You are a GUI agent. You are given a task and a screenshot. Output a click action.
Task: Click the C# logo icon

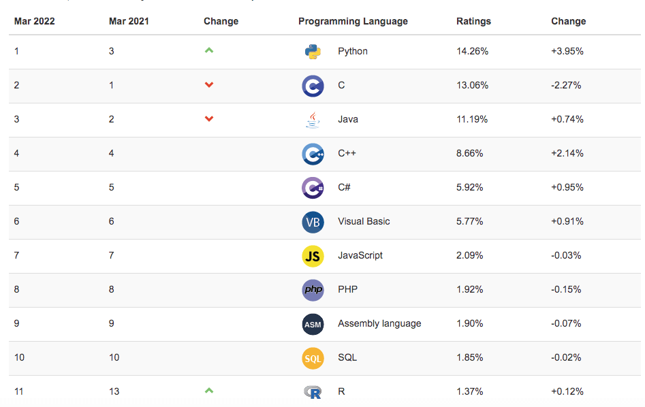point(313,188)
